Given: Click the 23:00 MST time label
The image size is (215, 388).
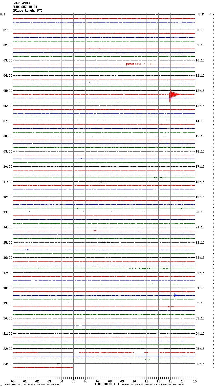Looking at the screenshot, I should (x=8, y=364).
